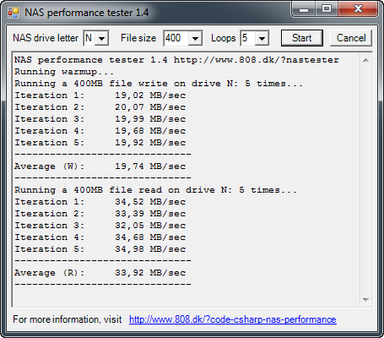Click the window title 'NAS performance tester 1.4'
The height and width of the screenshot is (338, 384).
[x=87, y=13]
